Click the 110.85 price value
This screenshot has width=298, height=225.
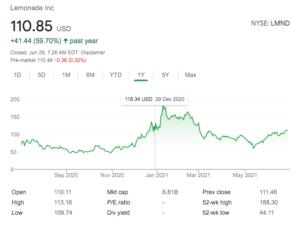pyautogui.click(x=31, y=26)
